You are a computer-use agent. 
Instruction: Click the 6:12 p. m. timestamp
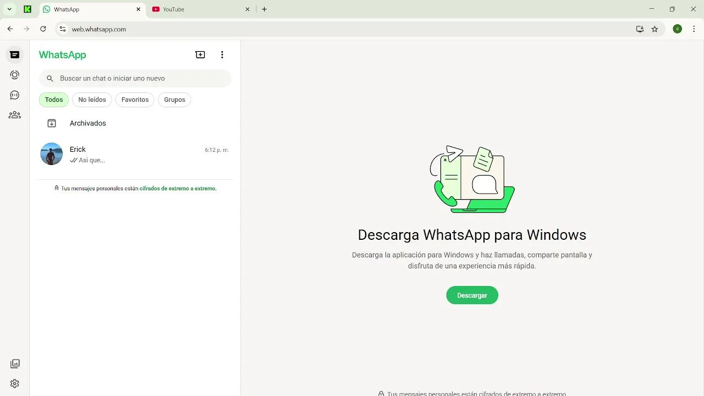(x=217, y=150)
